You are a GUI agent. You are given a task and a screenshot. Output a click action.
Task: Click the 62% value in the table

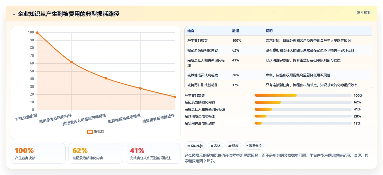pos(236,50)
